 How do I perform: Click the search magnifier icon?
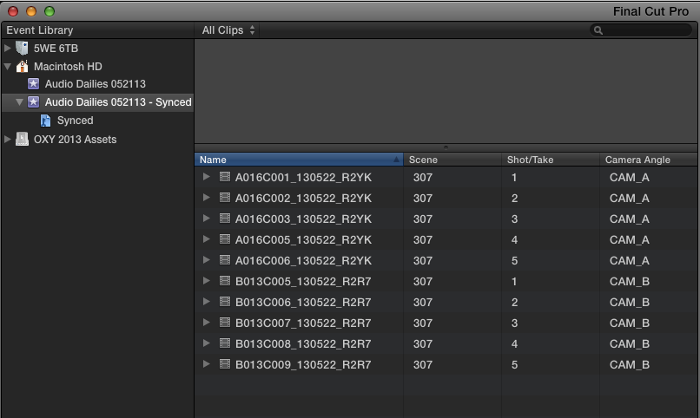click(598, 30)
